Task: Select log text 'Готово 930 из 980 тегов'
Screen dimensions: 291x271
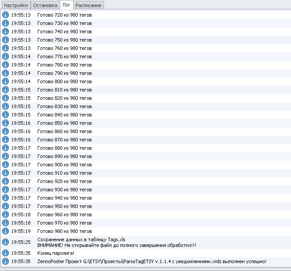Action: click(x=65, y=190)
